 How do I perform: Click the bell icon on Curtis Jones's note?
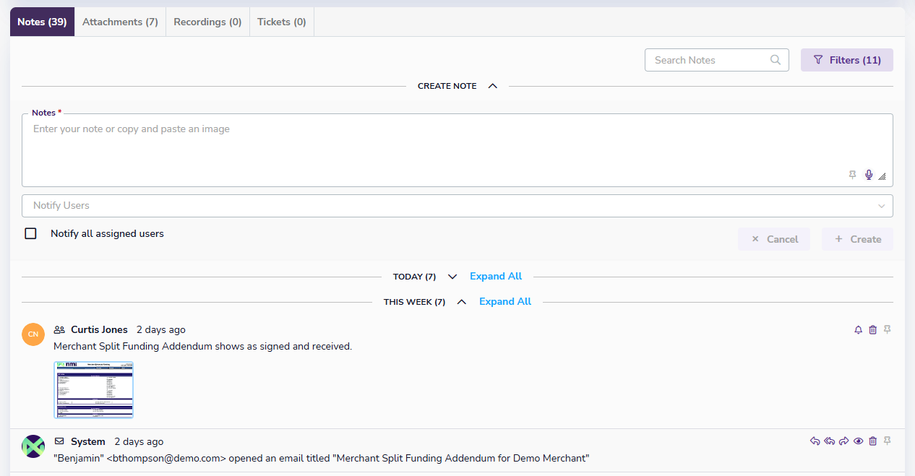(x=859, y=330)
